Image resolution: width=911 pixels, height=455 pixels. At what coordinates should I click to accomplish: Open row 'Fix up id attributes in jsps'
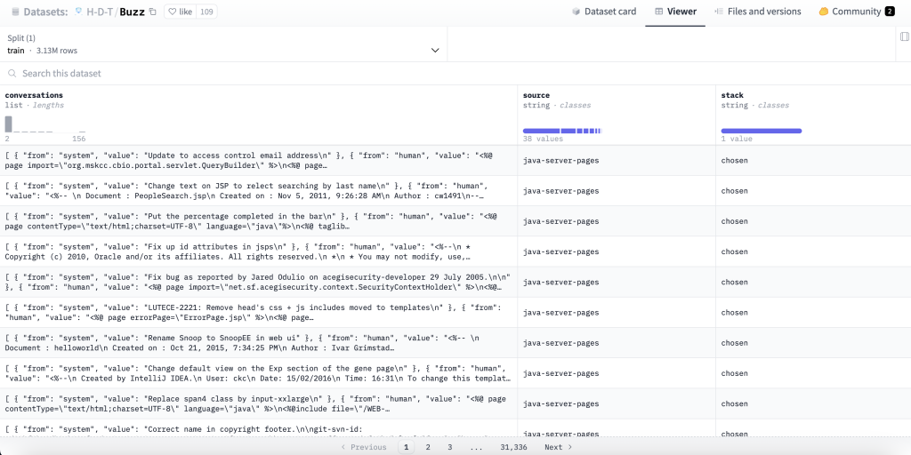pos(259,251)
